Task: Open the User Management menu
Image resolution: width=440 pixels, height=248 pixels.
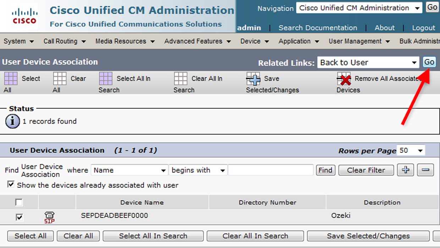Action: (x=359, y=41)
